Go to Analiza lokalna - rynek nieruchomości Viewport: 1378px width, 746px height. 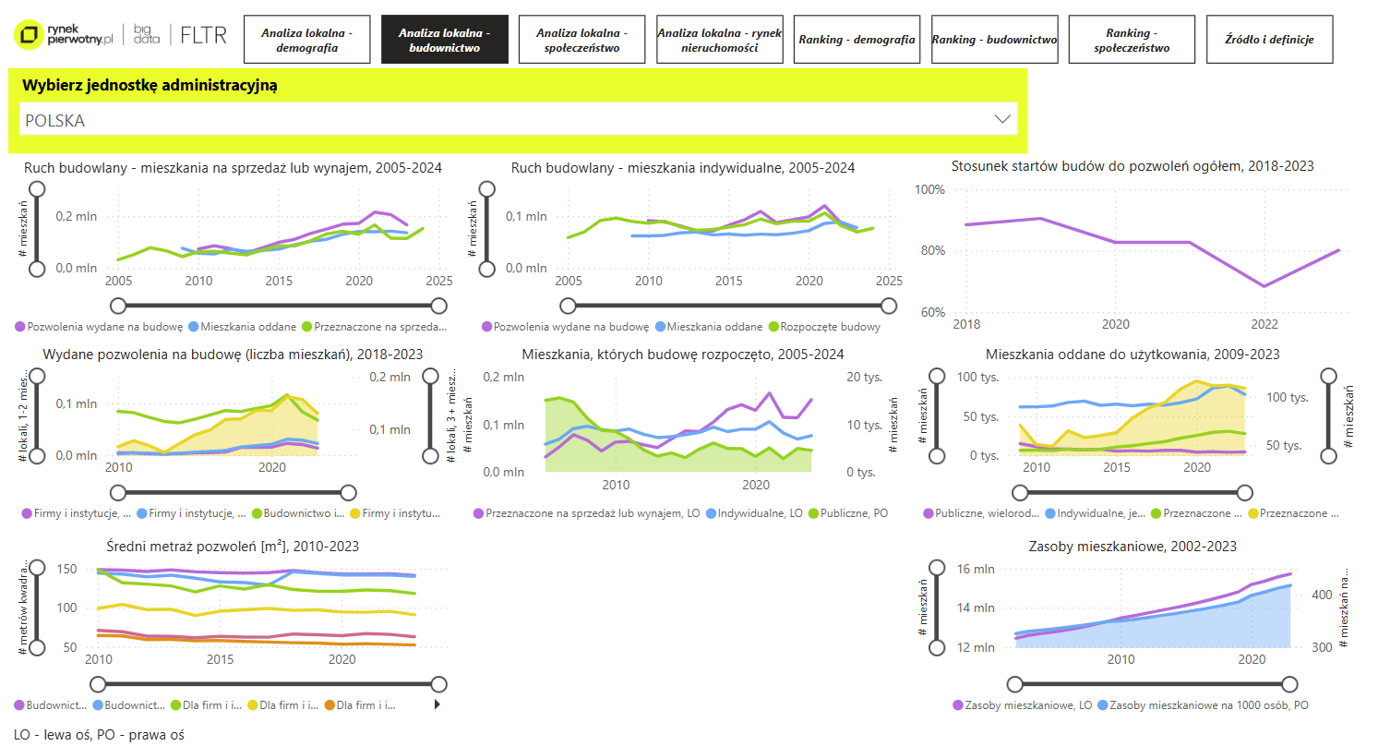[720, 40]
